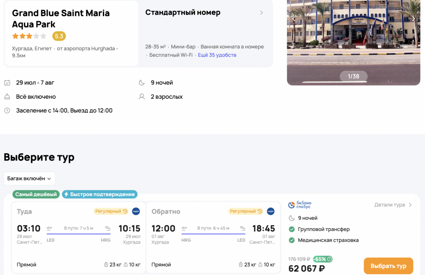Open Детали тура link
The image size is (425, 275).
(x=393, y=205)
